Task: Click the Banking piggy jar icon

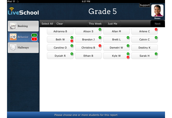Action: click(x=13, y=26)
